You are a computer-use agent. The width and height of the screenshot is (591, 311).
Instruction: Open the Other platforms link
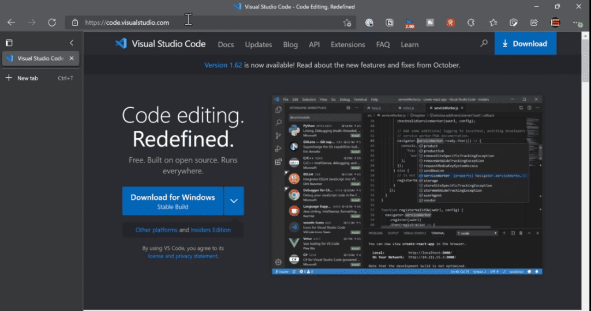(156, 230)
